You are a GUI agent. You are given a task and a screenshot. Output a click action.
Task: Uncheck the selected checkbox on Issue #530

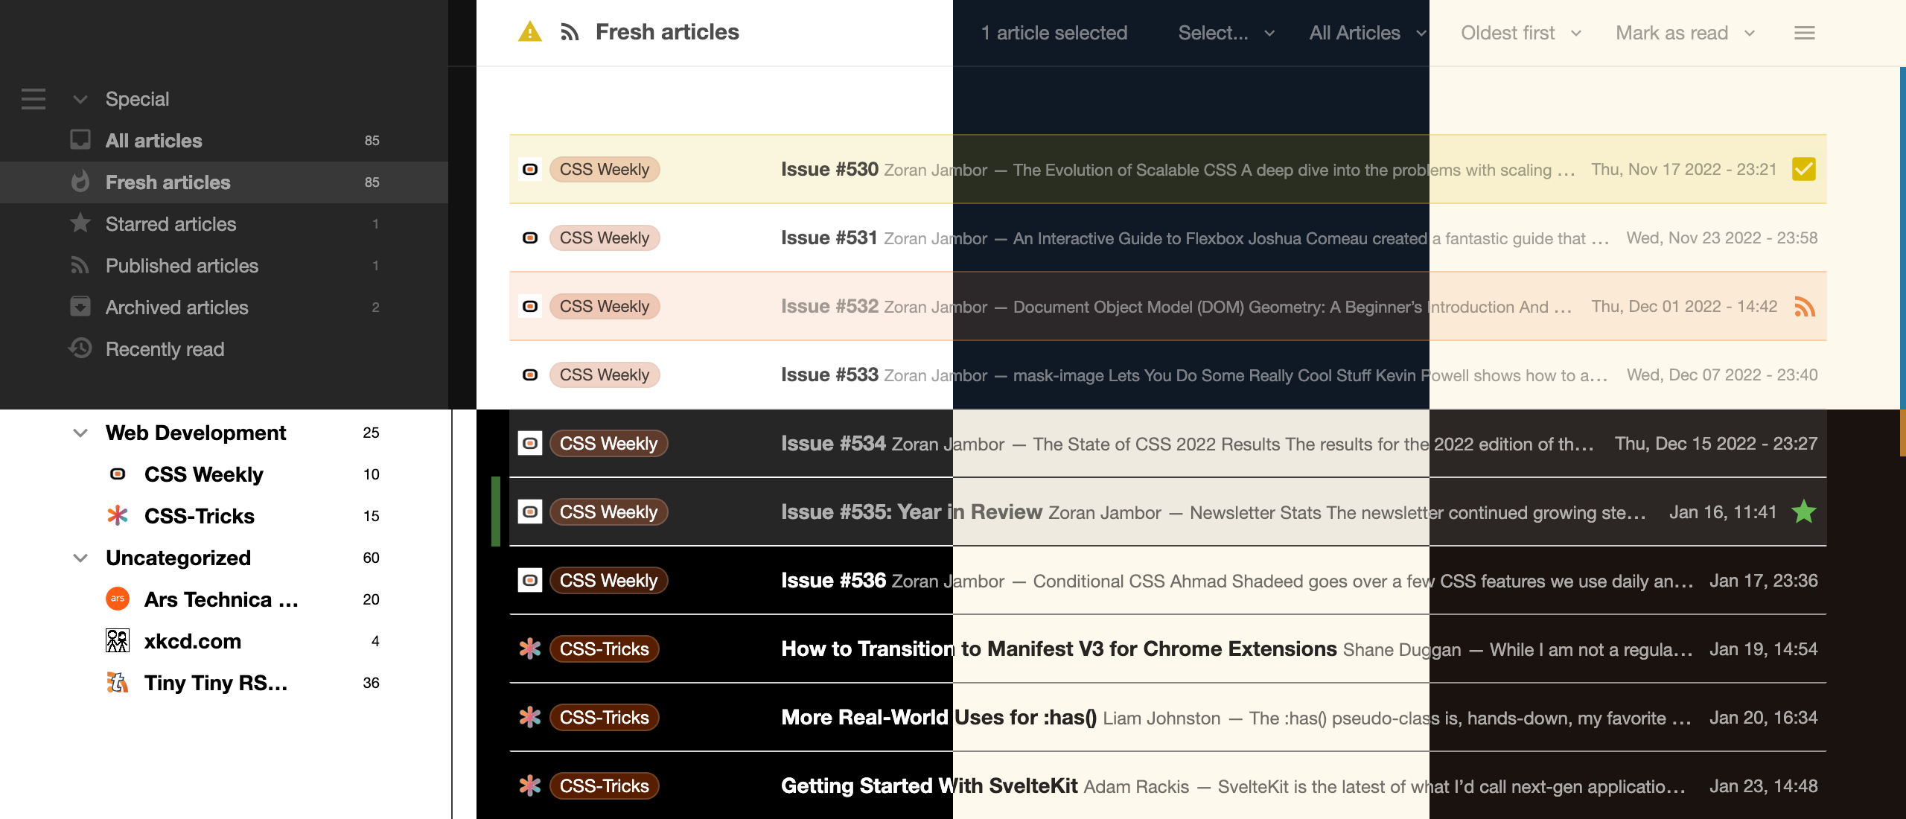1804,169
